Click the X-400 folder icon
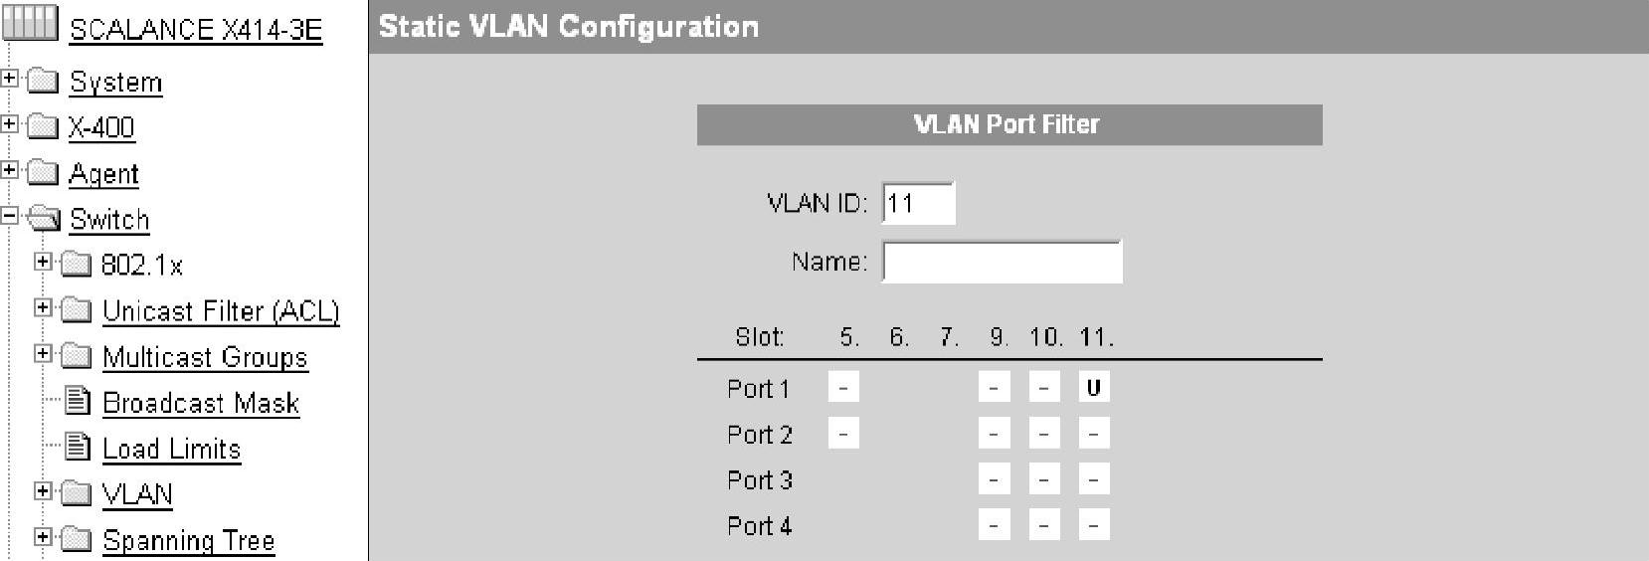The image size is (1649, 561). (43, 126)
